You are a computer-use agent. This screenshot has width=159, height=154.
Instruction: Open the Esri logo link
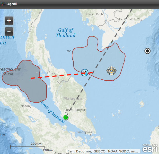(x=150, y=148)
